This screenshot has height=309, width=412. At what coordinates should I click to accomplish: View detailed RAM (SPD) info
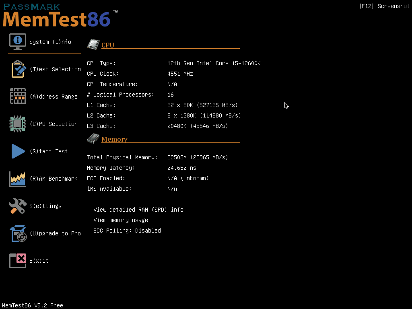click(138, 210)
